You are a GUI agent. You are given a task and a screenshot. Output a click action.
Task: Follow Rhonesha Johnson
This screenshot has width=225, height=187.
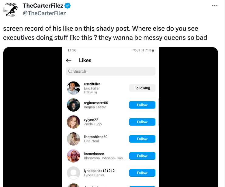click(x=142, y=156)
